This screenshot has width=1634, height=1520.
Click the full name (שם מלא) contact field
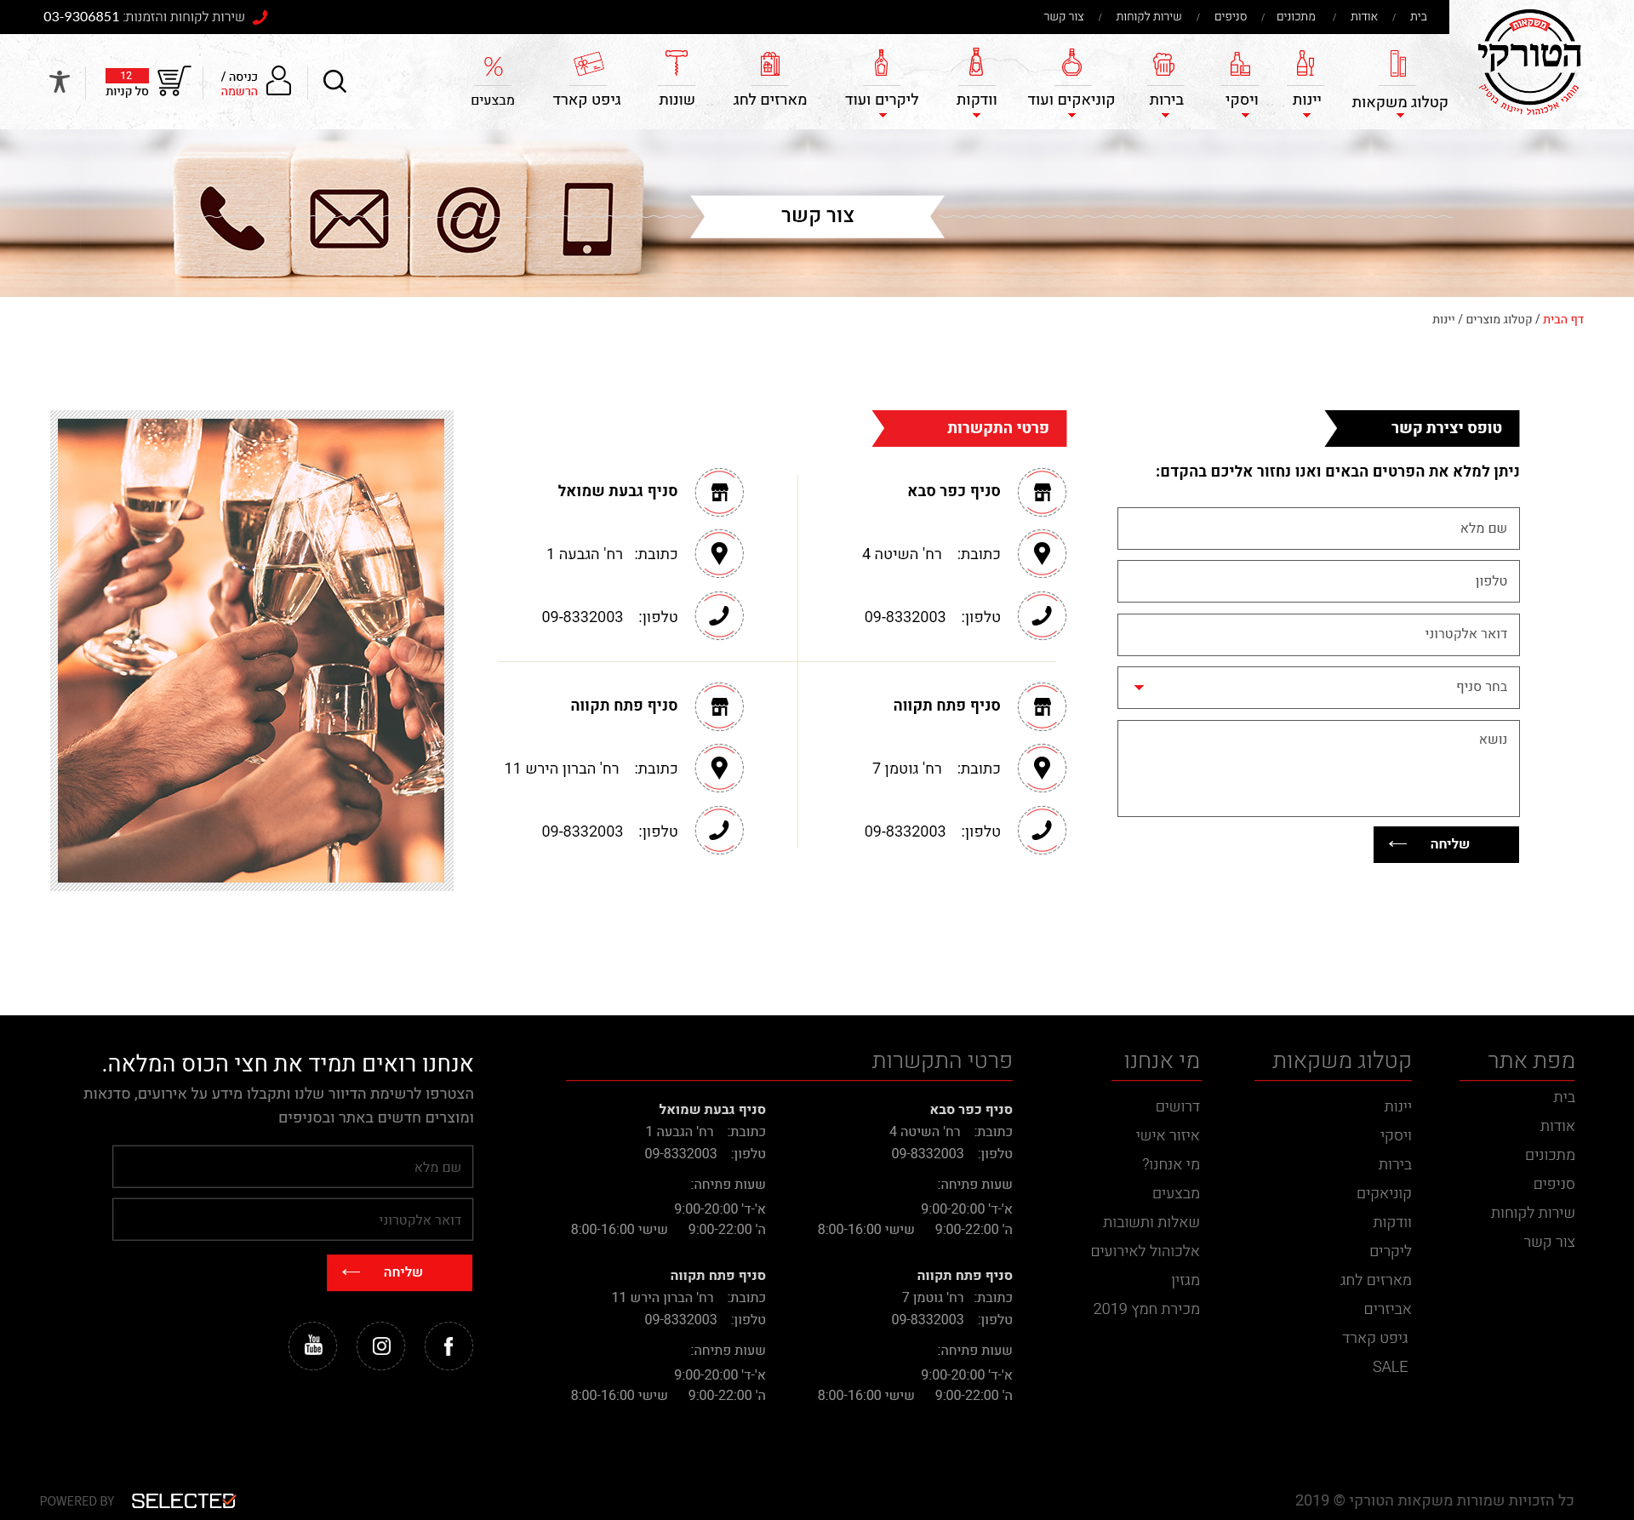tap(1317, 529)
